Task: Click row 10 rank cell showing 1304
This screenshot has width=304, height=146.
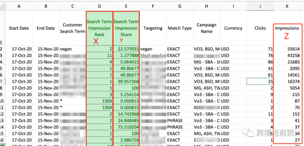Action: click(x=99, y=101)
